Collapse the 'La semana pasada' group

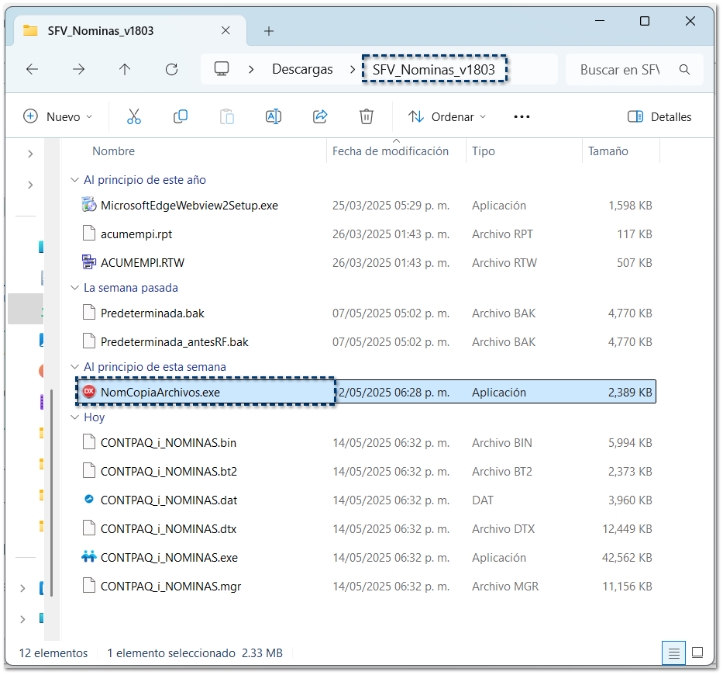coord(75,288)
